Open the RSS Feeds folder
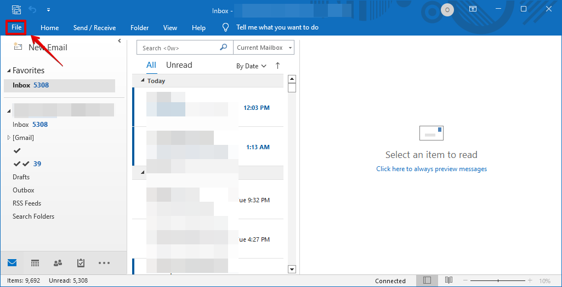The image size is (562, 287). coord(27,203)
